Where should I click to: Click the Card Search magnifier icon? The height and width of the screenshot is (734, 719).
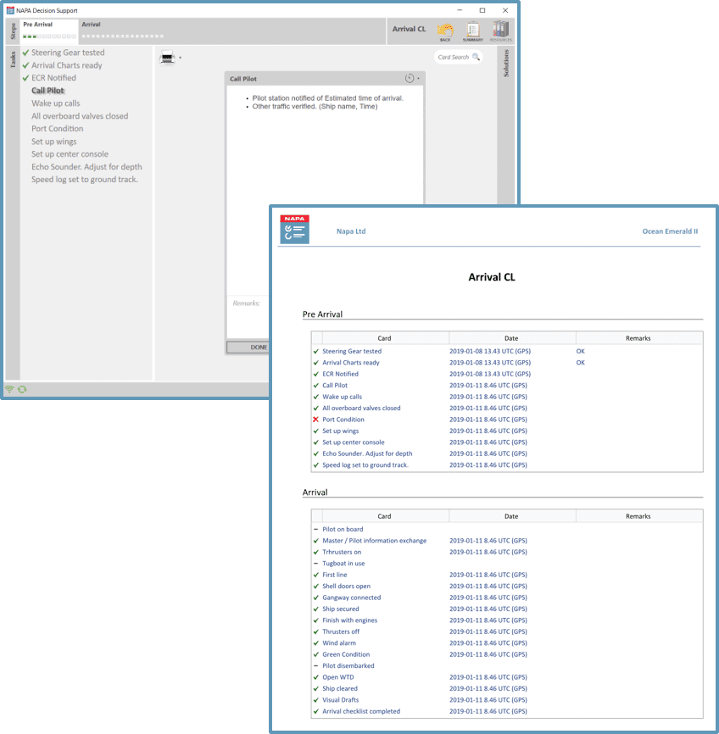(476, 57)
